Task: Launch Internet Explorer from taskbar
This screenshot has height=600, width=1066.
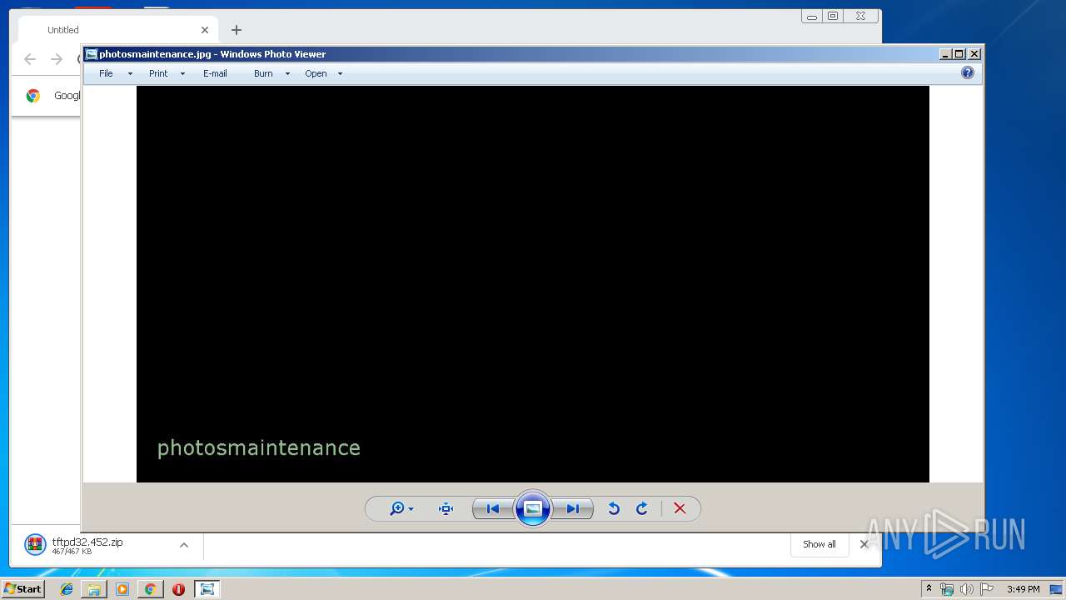Action: (67, 589)
